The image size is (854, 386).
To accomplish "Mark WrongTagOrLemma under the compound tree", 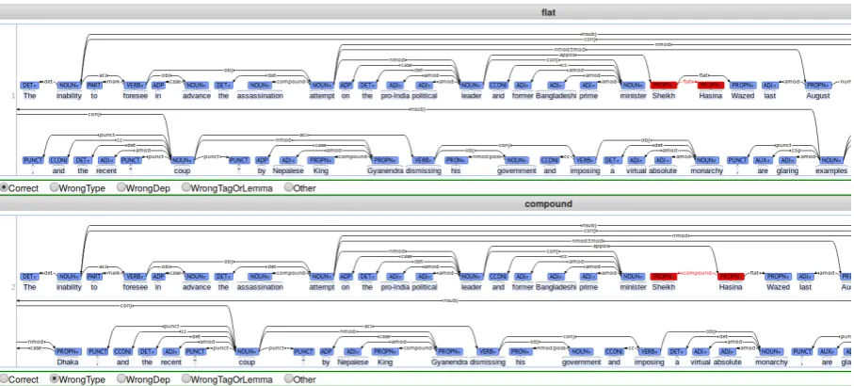I will 185,378.
